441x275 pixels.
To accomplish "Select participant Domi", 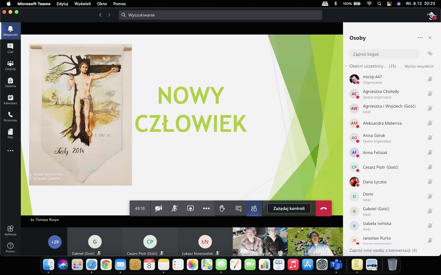I will coord(392,196).
